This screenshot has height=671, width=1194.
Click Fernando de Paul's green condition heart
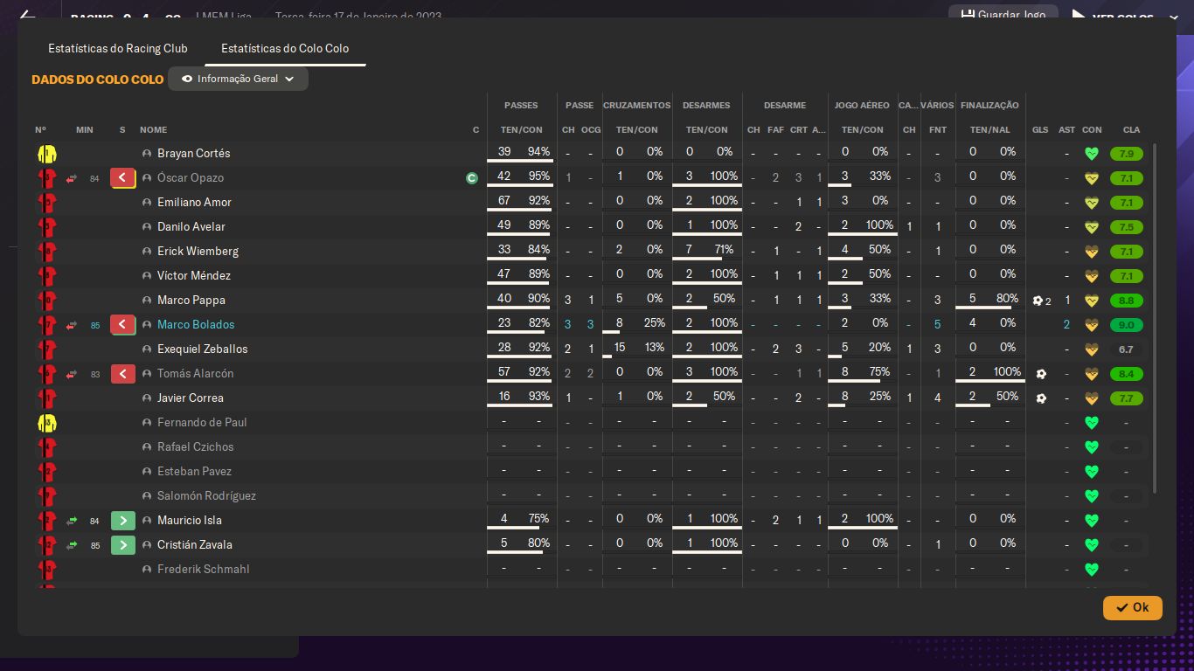1091,423
